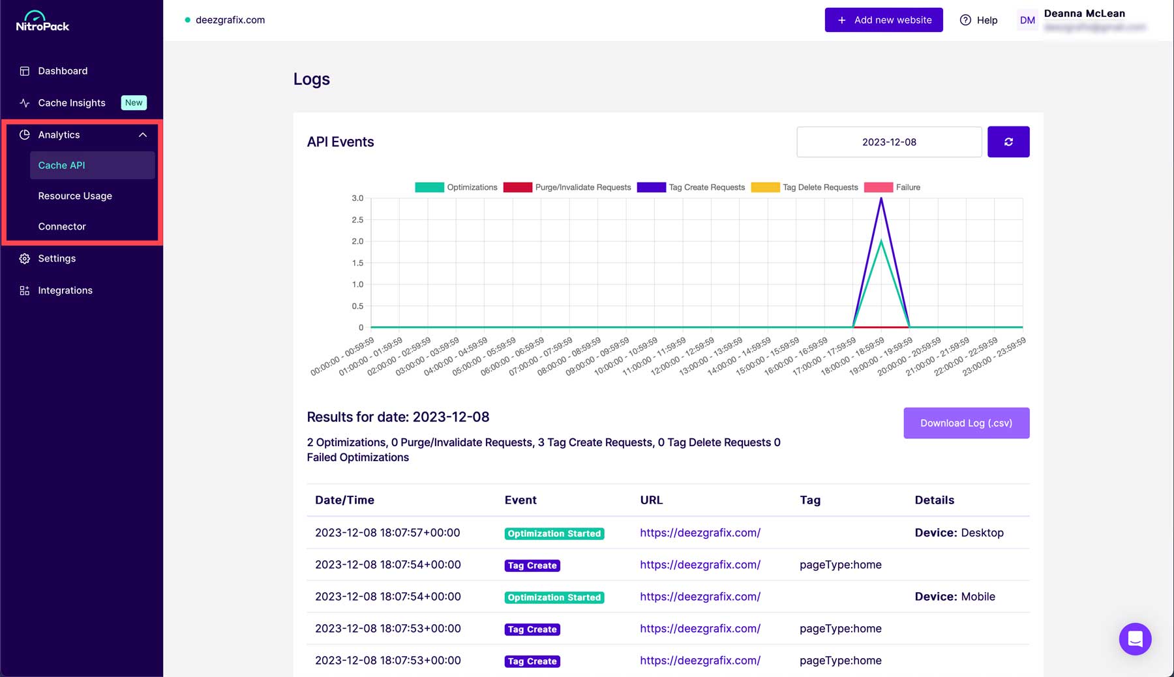1174x677 pixels.
Task: Click the red Purge/Invalidate legend swatch
Action: click(x=517, y=187)
